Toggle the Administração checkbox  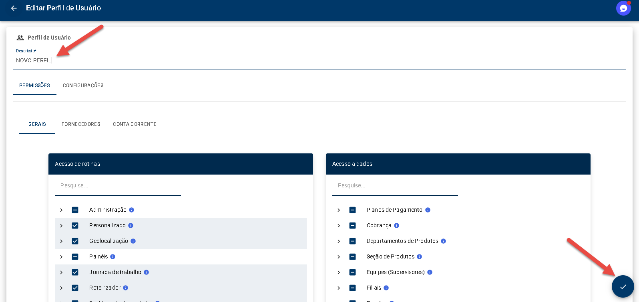point(75,210)
